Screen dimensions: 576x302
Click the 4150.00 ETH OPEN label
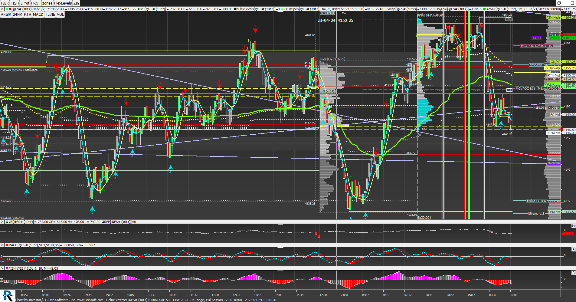pyautogui.click(x=547, y=108)
